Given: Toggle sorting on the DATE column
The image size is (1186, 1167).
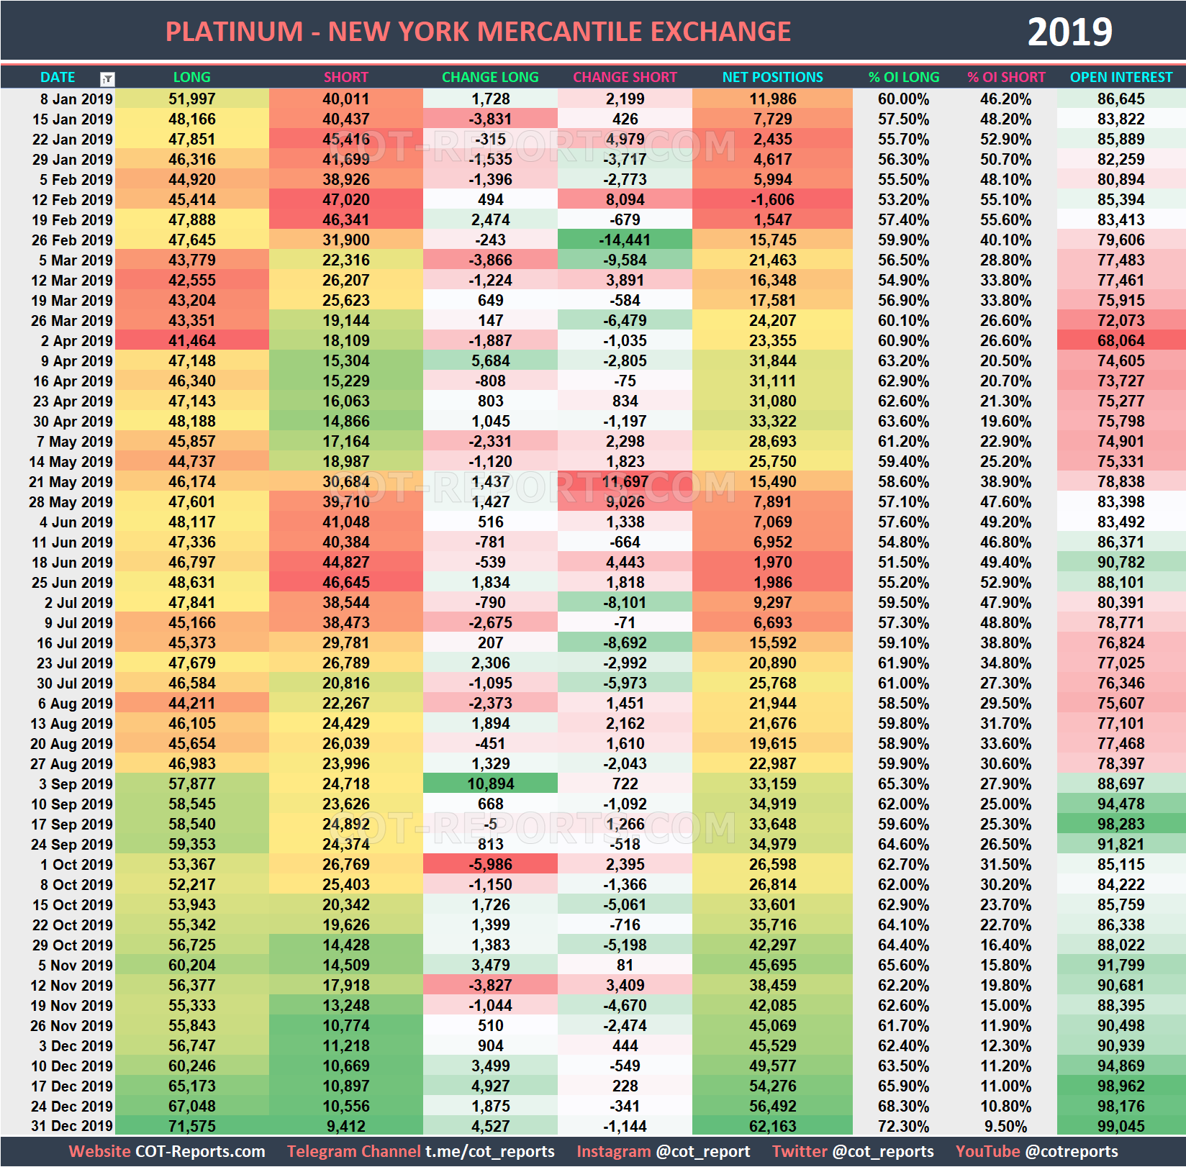Looking at the screenshot, I should (x=58, y=77).
